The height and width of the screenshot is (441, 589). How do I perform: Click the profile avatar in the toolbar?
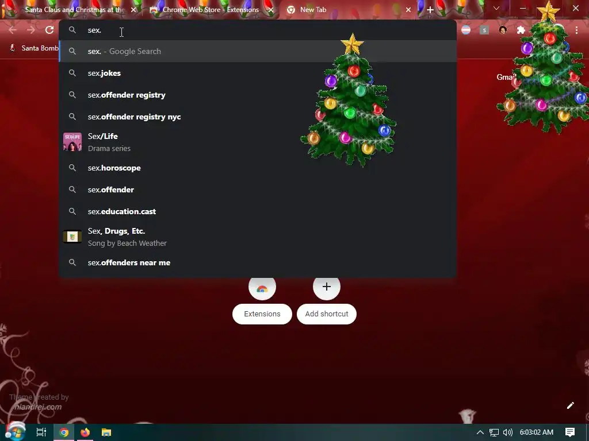[503, 30]
